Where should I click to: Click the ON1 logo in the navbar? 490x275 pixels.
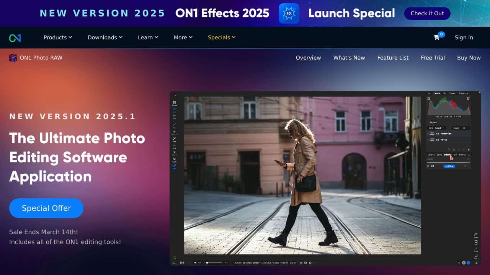[x=15, y=38]
